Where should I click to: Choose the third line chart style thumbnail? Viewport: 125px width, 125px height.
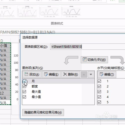(49, 11)
